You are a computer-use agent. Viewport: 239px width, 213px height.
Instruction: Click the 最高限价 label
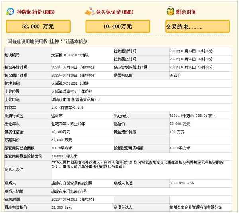point(12,140)
